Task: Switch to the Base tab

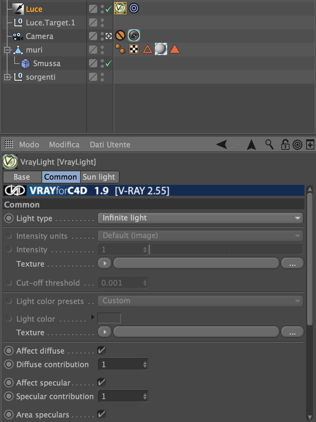Action: [x=22, y=177]
